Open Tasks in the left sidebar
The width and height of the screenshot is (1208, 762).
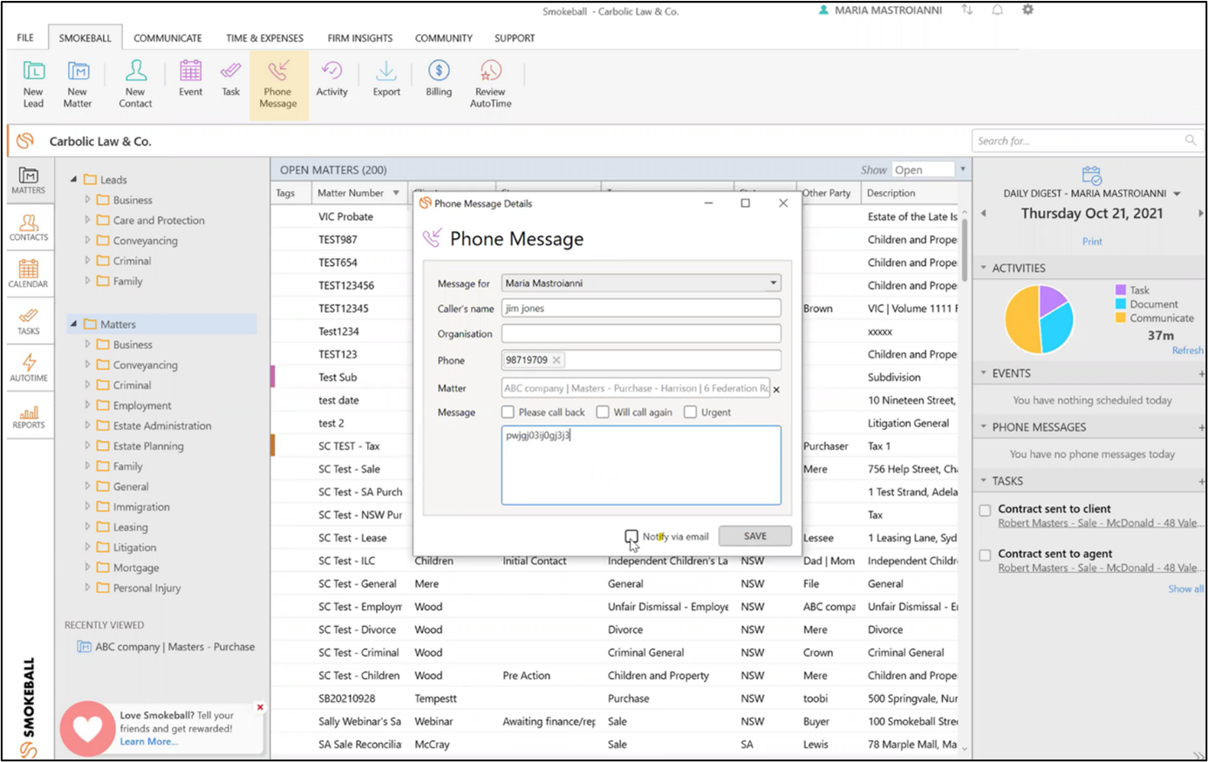(29, 321)
